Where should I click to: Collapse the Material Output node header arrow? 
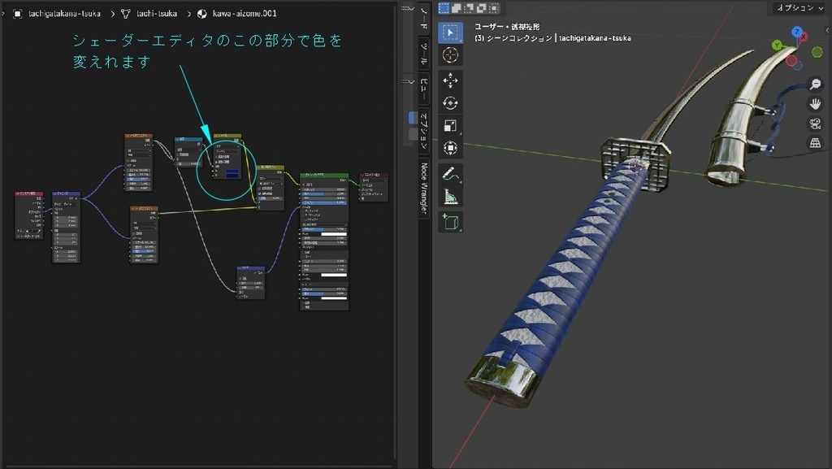[362, 175]
